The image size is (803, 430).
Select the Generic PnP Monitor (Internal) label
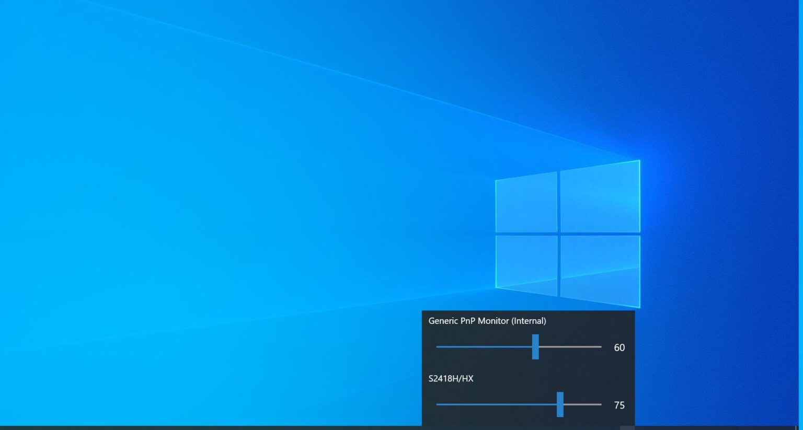(487, 321)
